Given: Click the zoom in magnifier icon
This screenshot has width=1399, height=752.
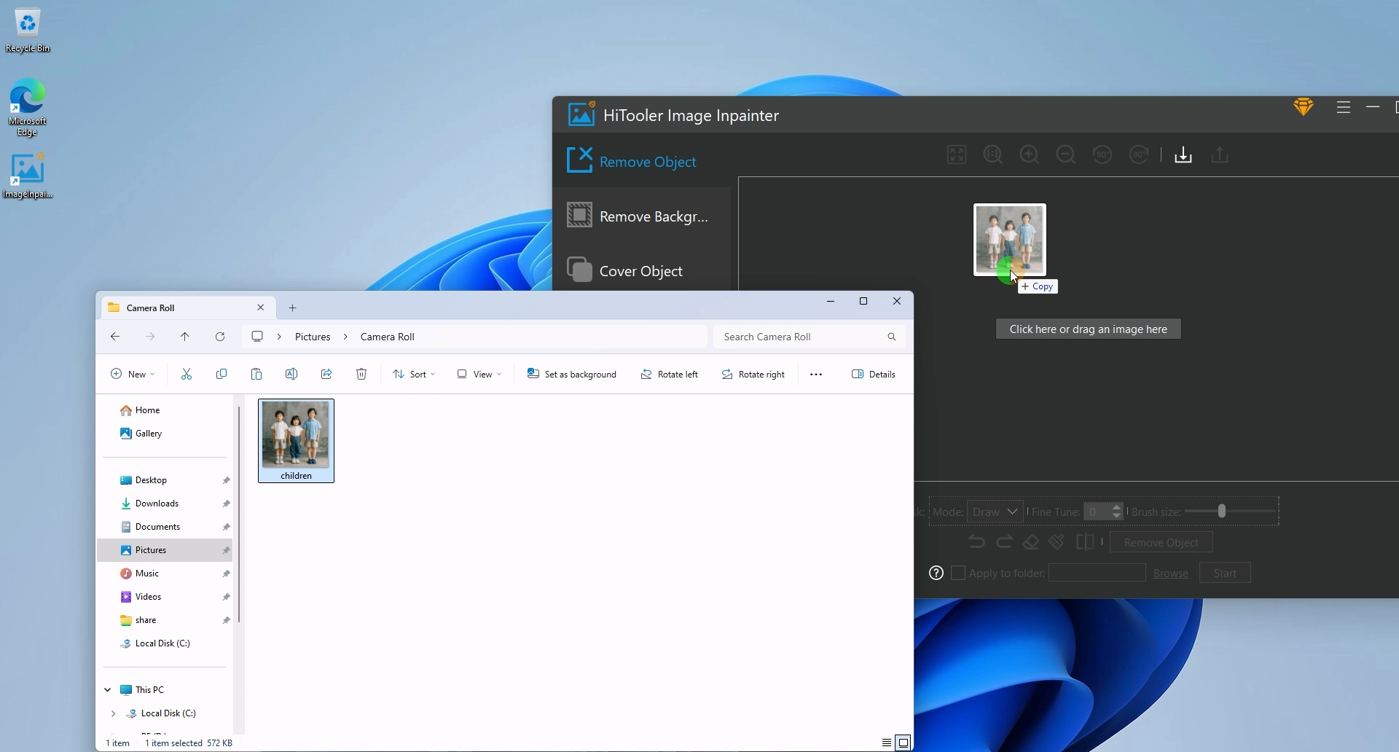Looking at the screenshot, I should (1030, 155).
